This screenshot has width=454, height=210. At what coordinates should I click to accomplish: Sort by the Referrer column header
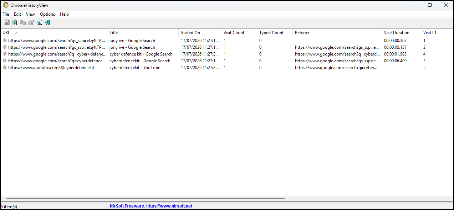337,33
